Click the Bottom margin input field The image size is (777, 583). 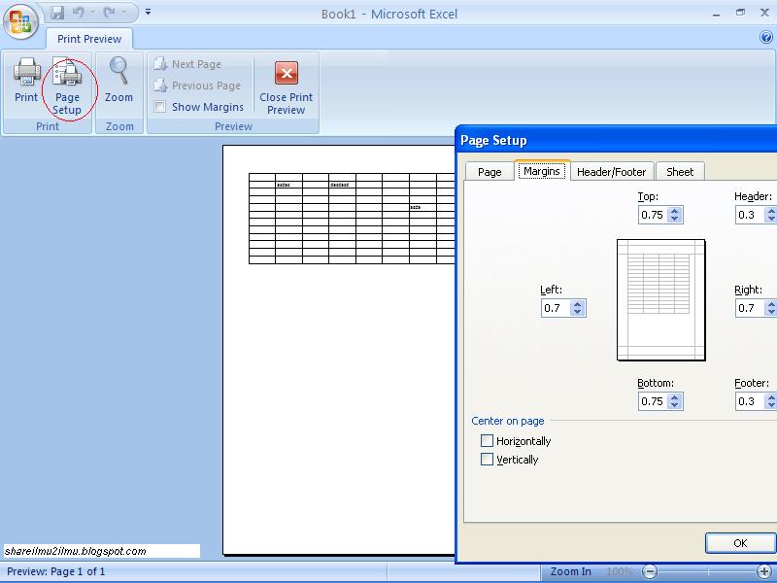(x=652, y=401)
